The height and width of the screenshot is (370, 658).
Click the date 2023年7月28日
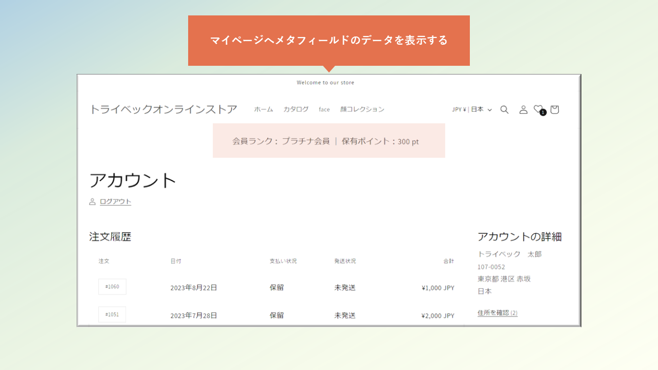194,316
